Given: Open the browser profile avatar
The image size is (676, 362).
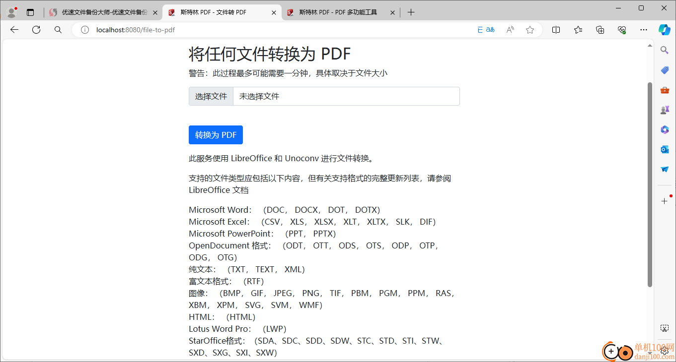Looking at the screenshot, I should (11, 12).
